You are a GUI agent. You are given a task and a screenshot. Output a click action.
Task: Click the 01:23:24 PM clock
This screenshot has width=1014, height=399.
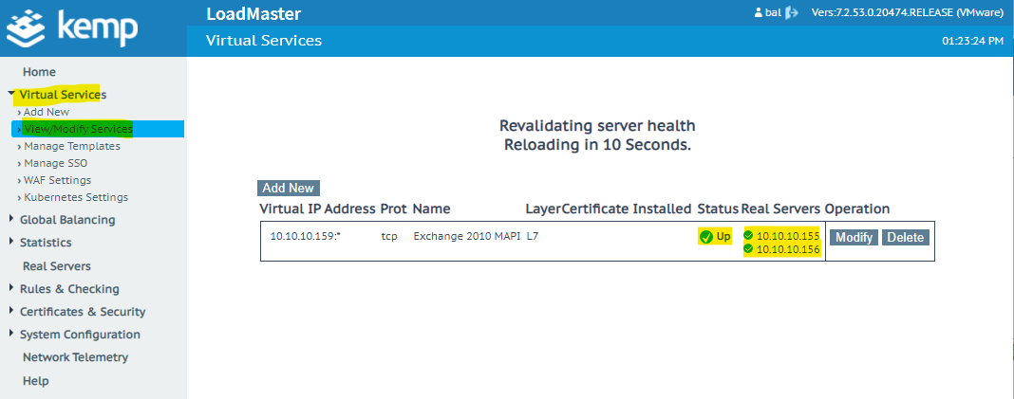(972, 41)
